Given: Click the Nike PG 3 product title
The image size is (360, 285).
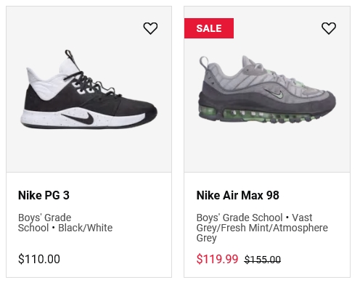Looking at the screenshot, I should (44, 195).
